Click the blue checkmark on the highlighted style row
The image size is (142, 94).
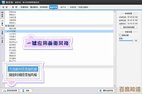(8, 31)
